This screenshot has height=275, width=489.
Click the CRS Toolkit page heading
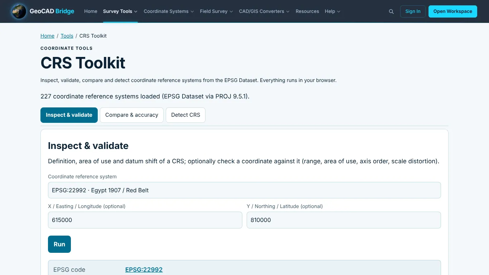point(83,63)
